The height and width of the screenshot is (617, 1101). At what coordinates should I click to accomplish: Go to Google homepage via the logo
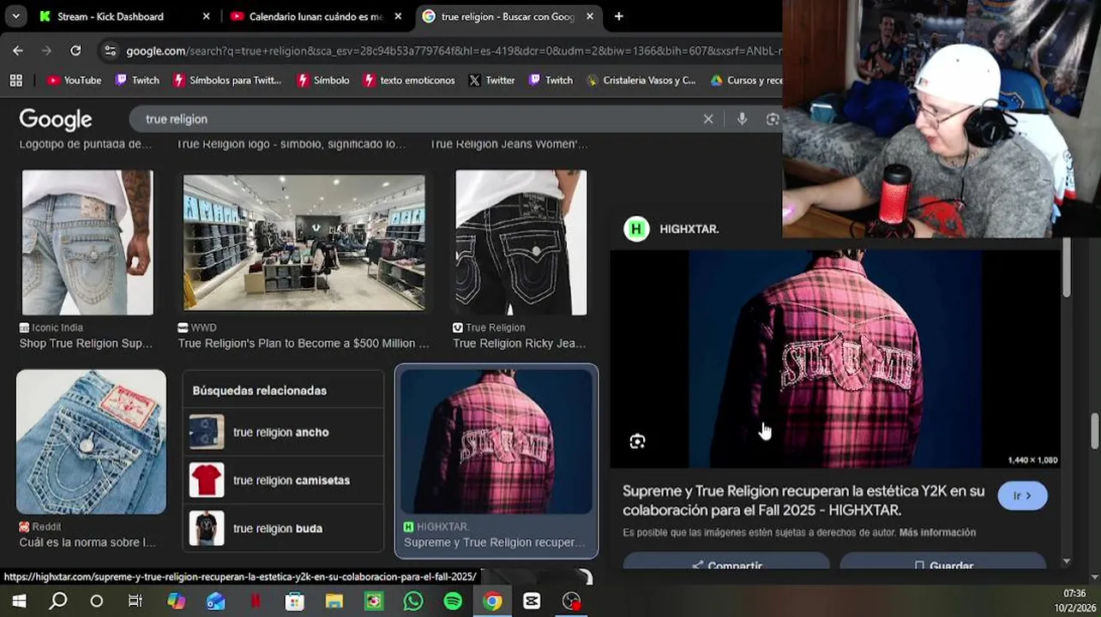[56, 119]
